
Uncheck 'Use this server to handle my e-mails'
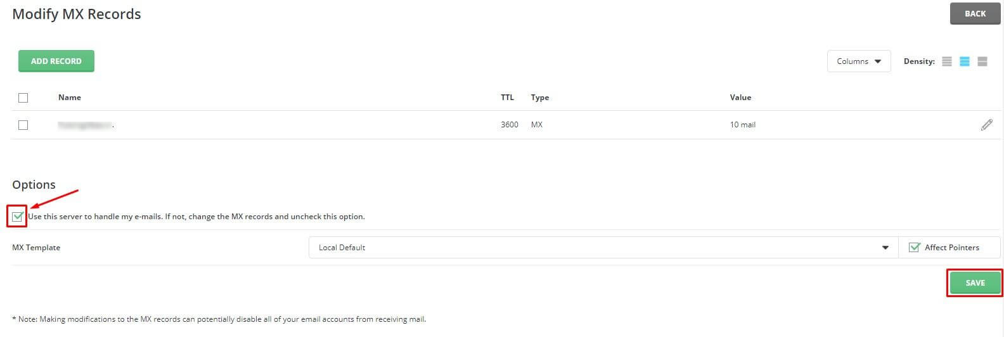[x=18, y=217]
